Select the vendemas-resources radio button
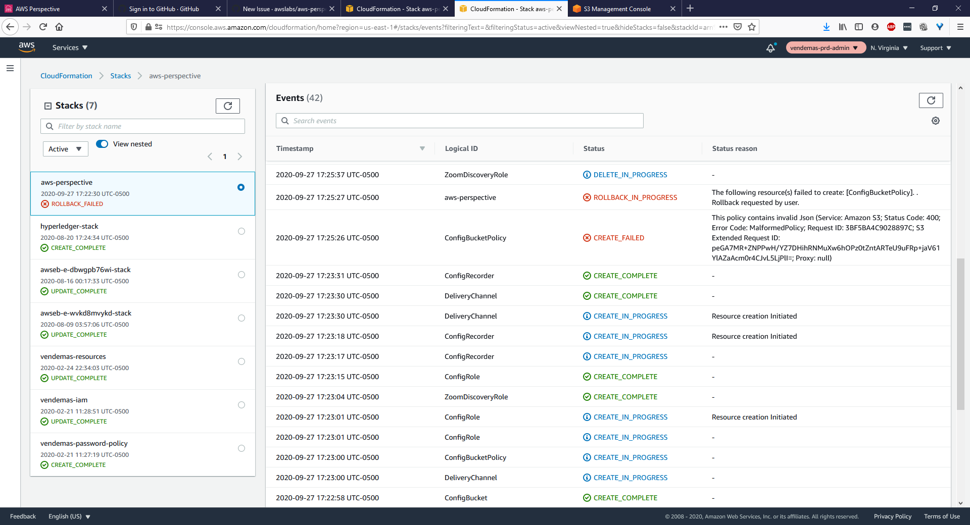The height and width of the screenshot is (525, 970). pos(241,361)
